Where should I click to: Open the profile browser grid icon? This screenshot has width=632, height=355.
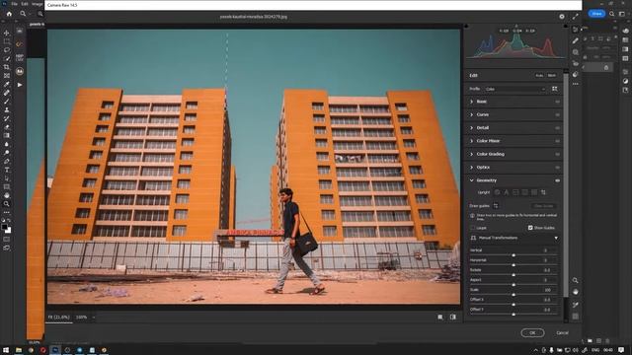tap(555, 89)
